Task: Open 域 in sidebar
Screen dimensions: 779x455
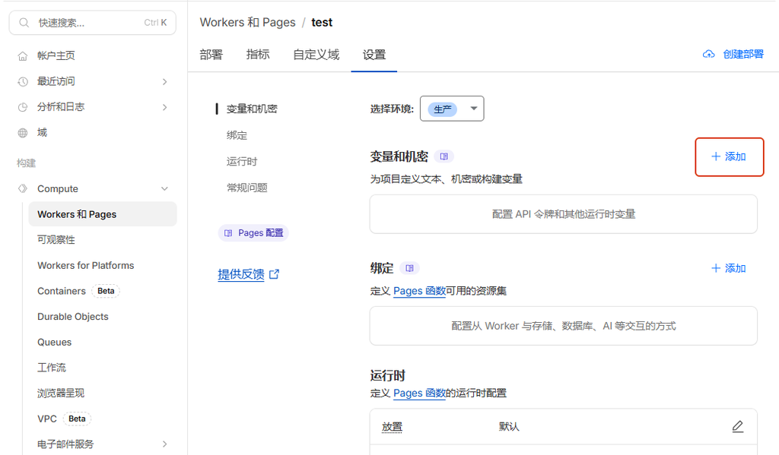Action: tap(43, 132)
